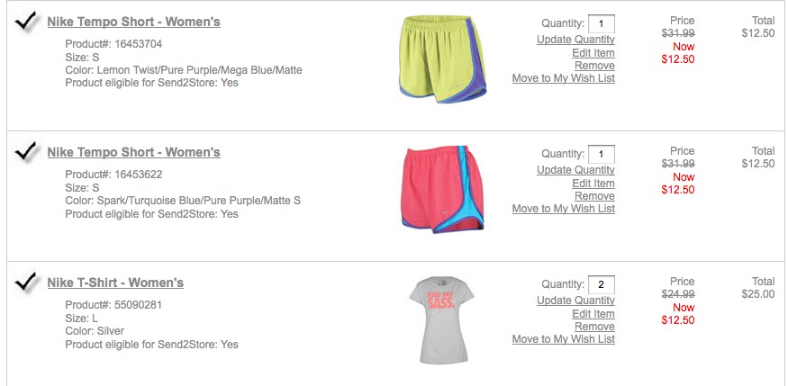788x386 pixels.
Task: Edit Item for the pink Tempo Short
Action: tap(593, 184)
